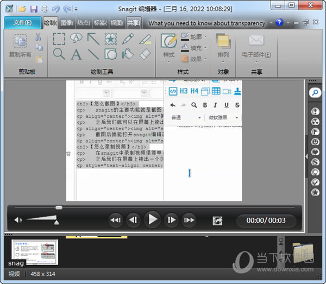The height and width of the screenshot is (284, 326).
Task: Switch to the Share (共享) tab
Action: (x=134, y=23)
